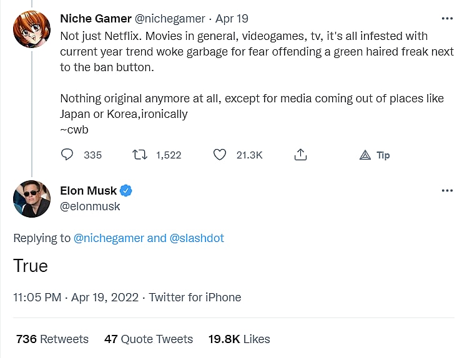Open Elon Musk tweet more options menu
The height and width of the screenshot is (358, 467).
click(447, 191)
